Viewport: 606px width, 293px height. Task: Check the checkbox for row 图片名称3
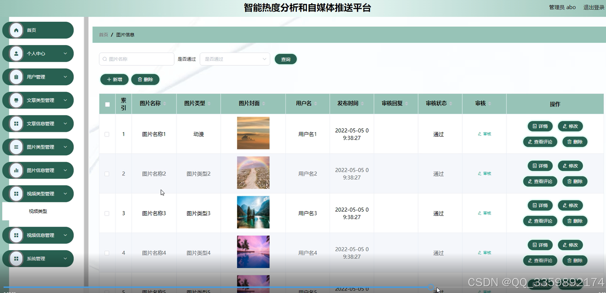pos(107,213)
